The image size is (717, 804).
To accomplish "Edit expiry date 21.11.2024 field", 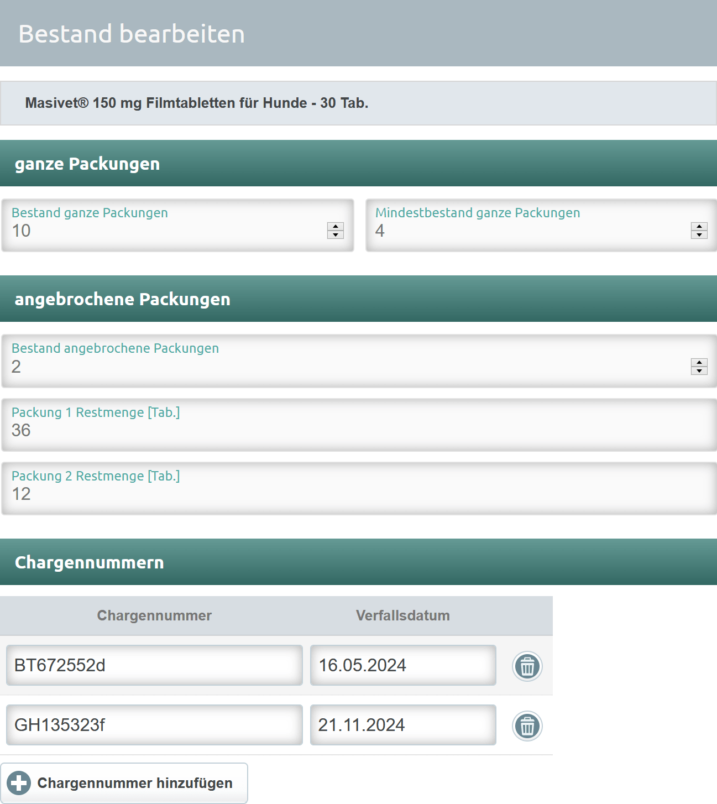I will click(403, 725).
